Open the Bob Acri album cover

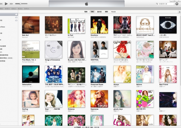tap(31, 25)
